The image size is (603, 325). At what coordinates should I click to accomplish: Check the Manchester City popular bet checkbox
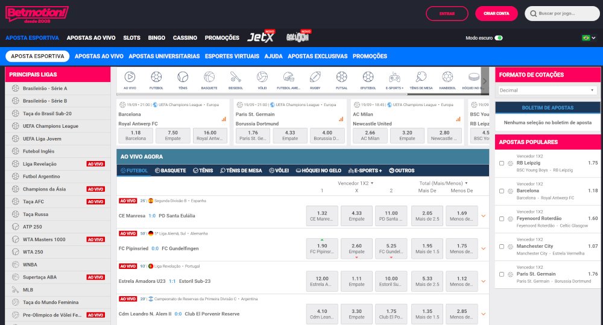[502, 247]
